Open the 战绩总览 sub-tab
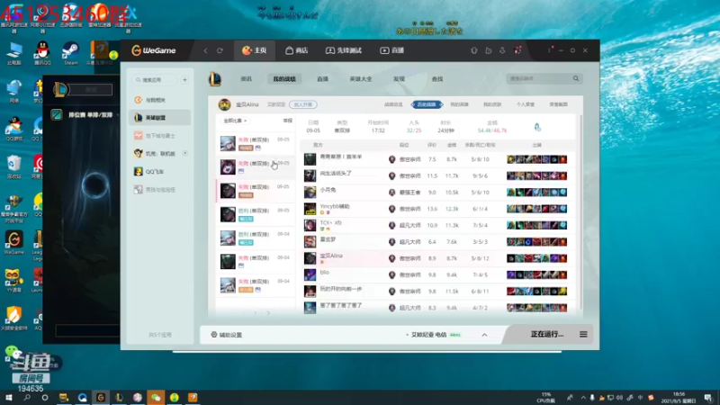This screenshot has width=720, height=405. click(393, 104)
